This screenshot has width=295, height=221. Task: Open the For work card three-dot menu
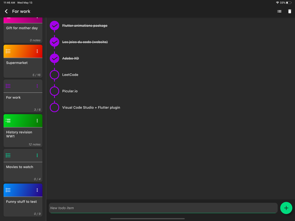coord(37,86)
